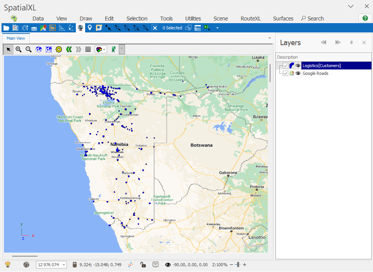Click the green help question mark button
Image resolution: width=373 pixels, height=272 pixels.
pos(365,18)
